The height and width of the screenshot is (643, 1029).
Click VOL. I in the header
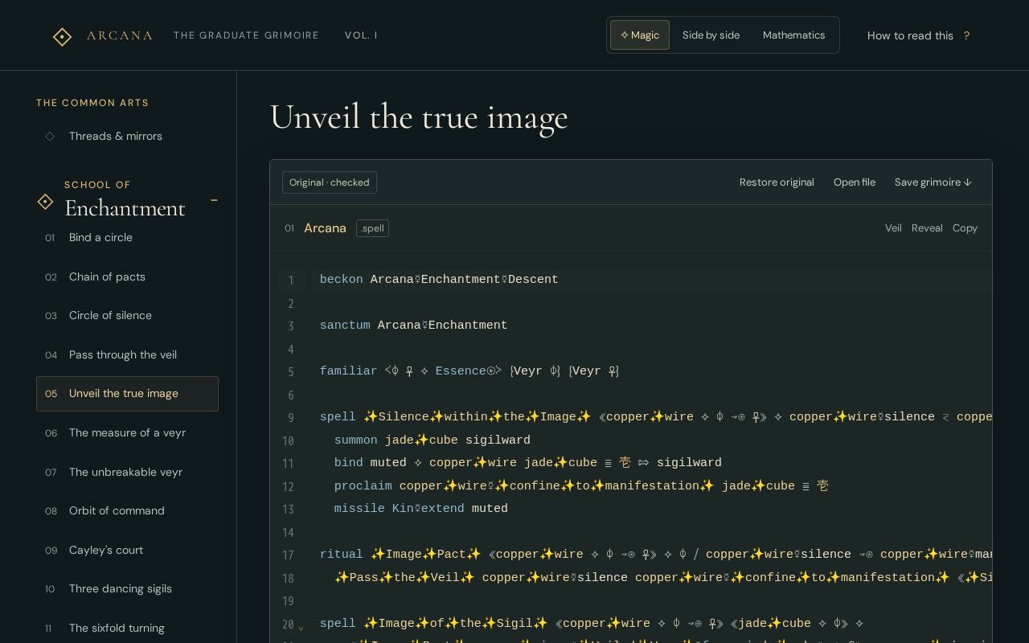coord(361,35)
